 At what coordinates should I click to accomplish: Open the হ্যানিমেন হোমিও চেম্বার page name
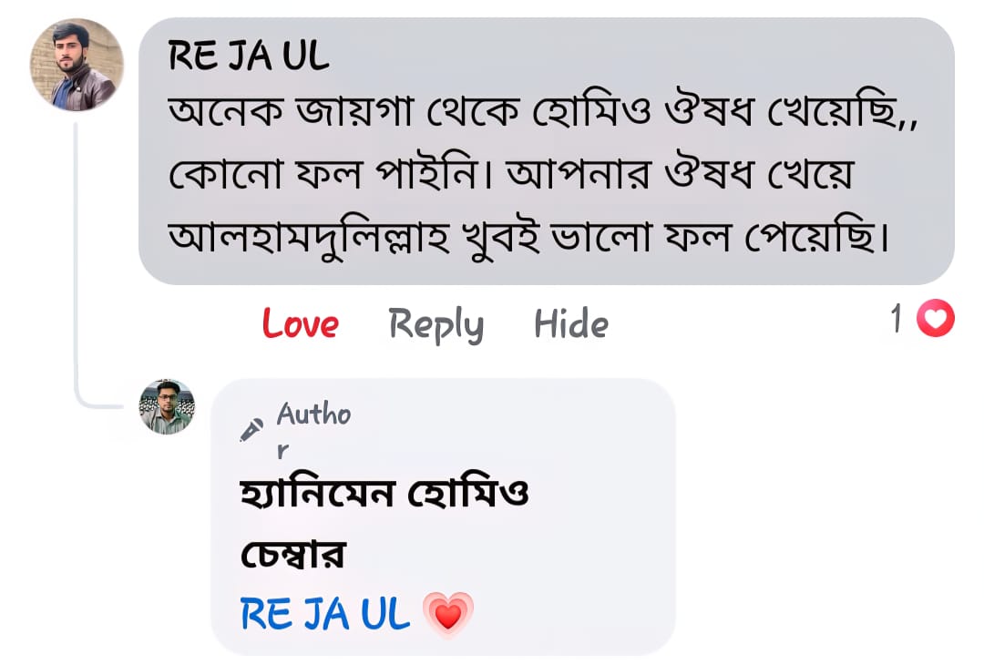pyautogui.click(x=384, y=495)
